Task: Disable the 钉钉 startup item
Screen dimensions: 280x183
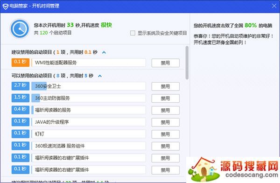Action: 166,134
